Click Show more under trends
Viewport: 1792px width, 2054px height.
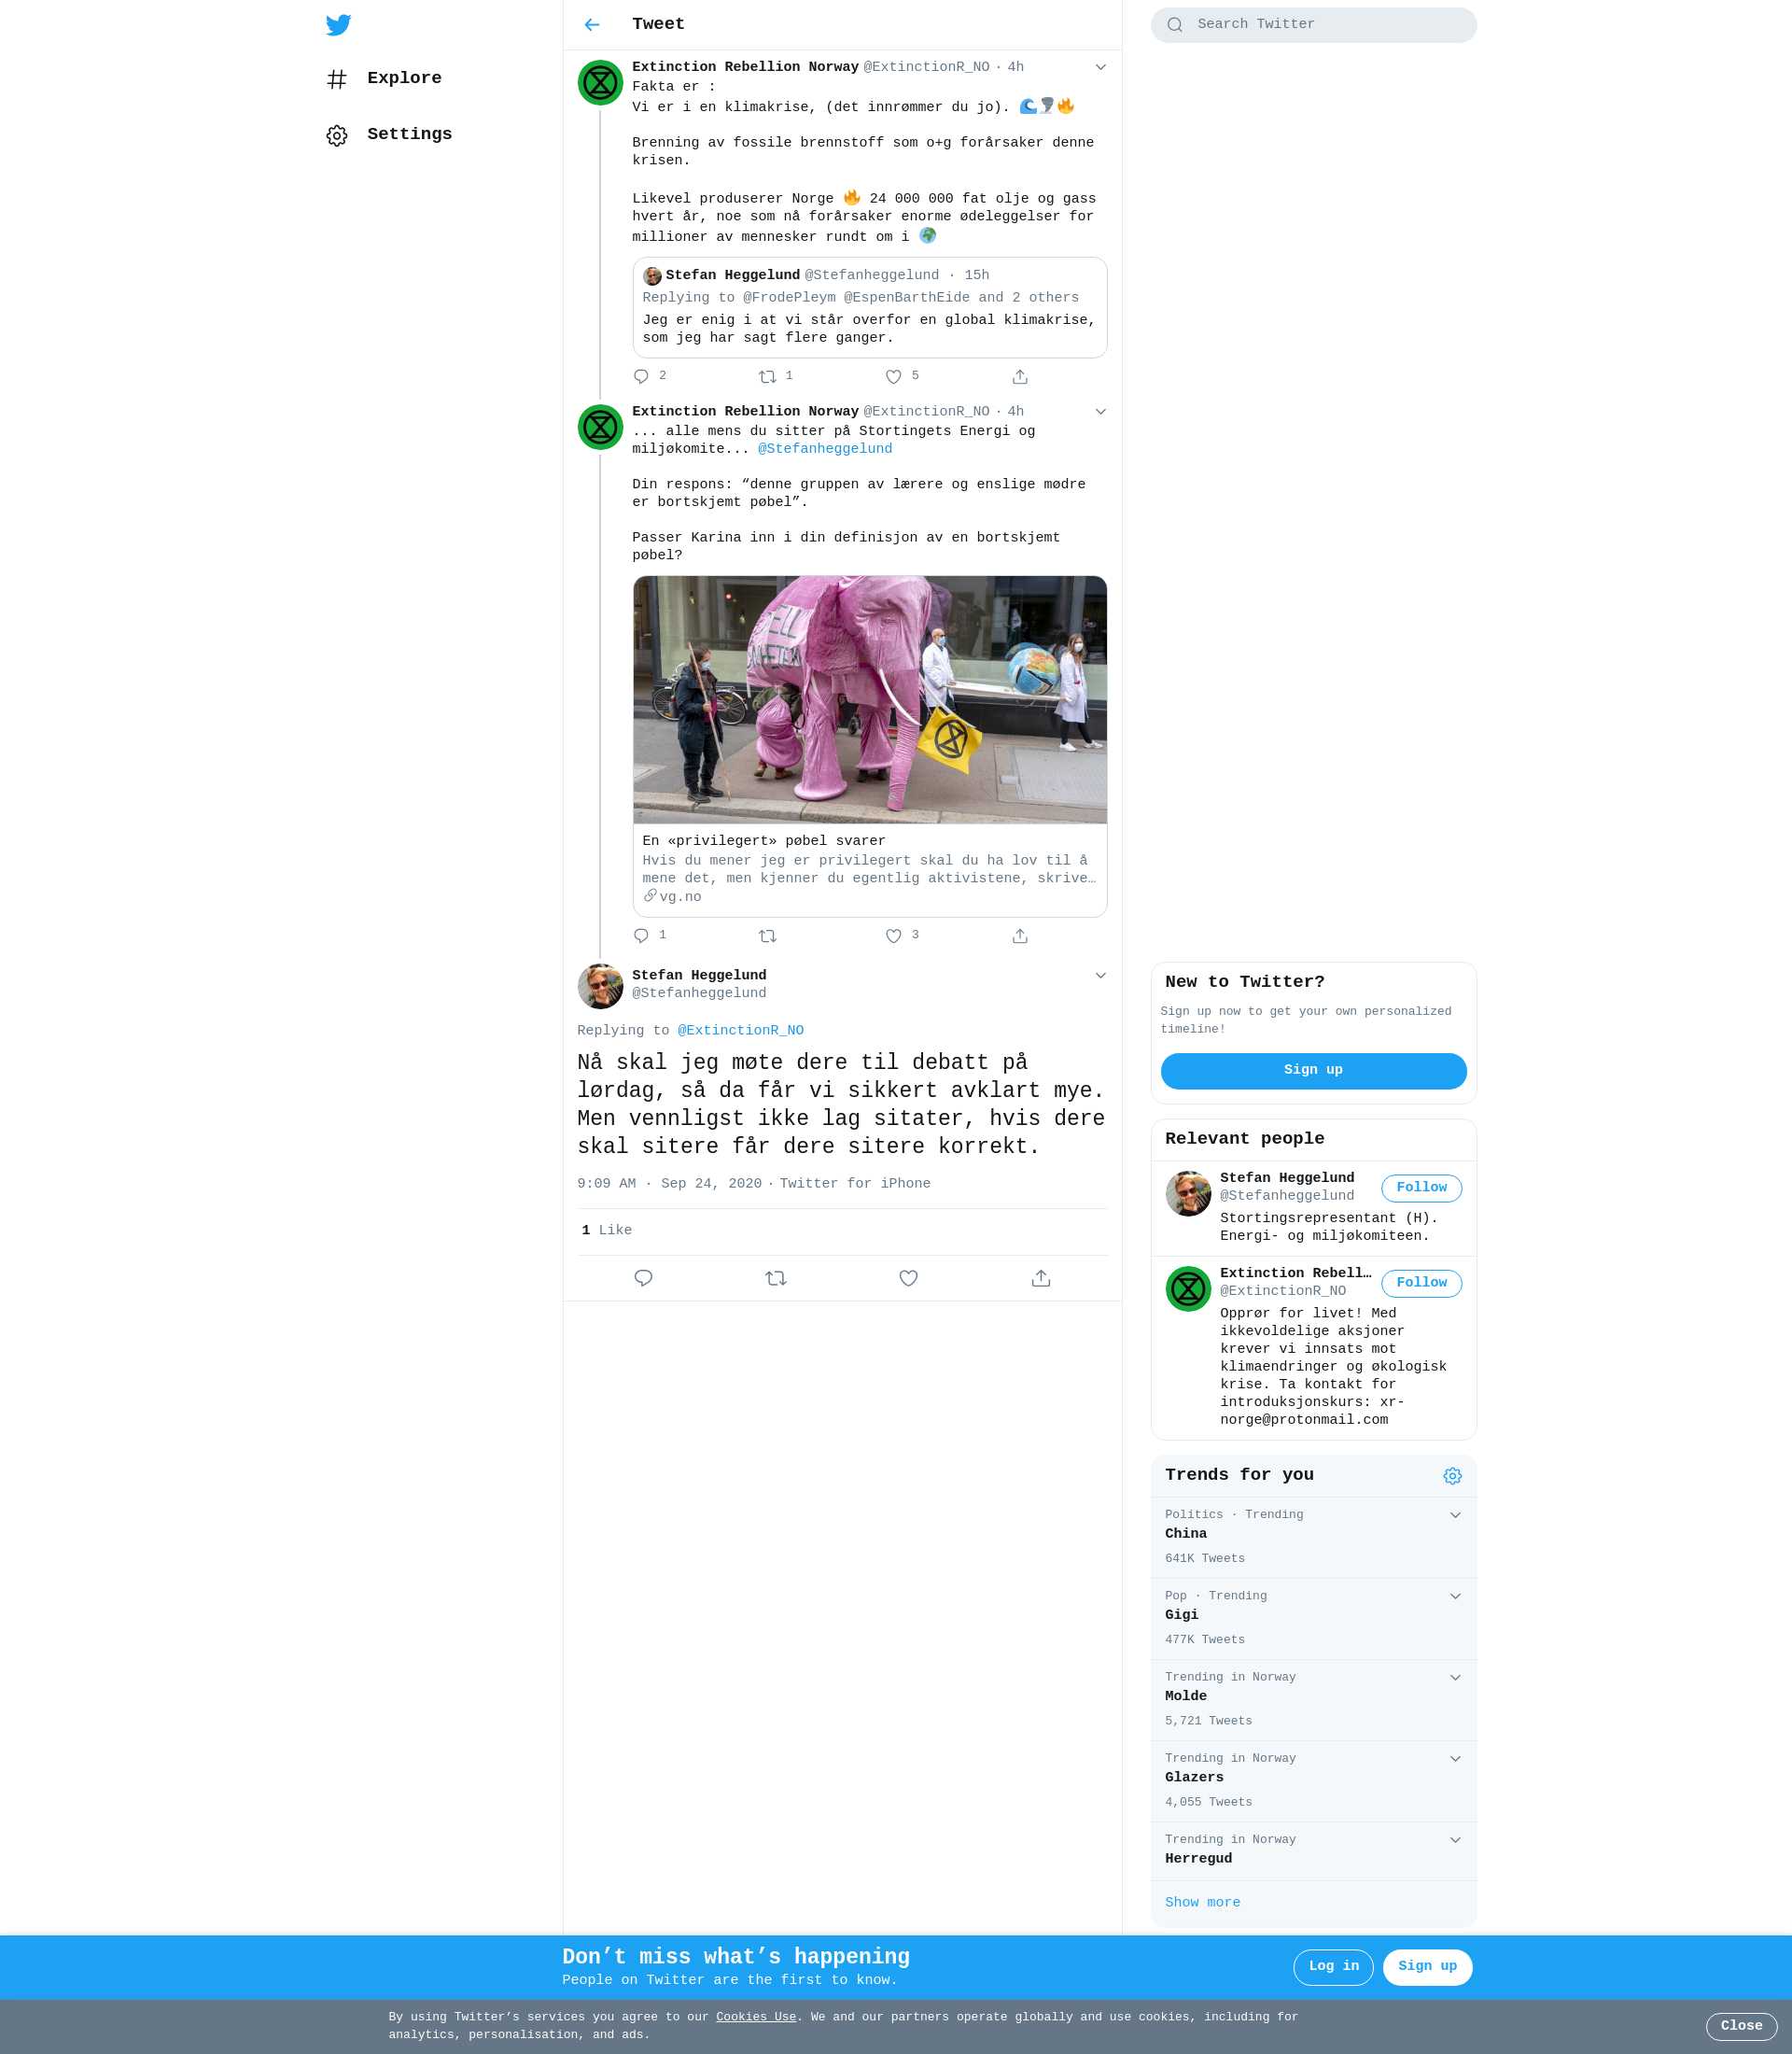[x=1202, y=1902]
